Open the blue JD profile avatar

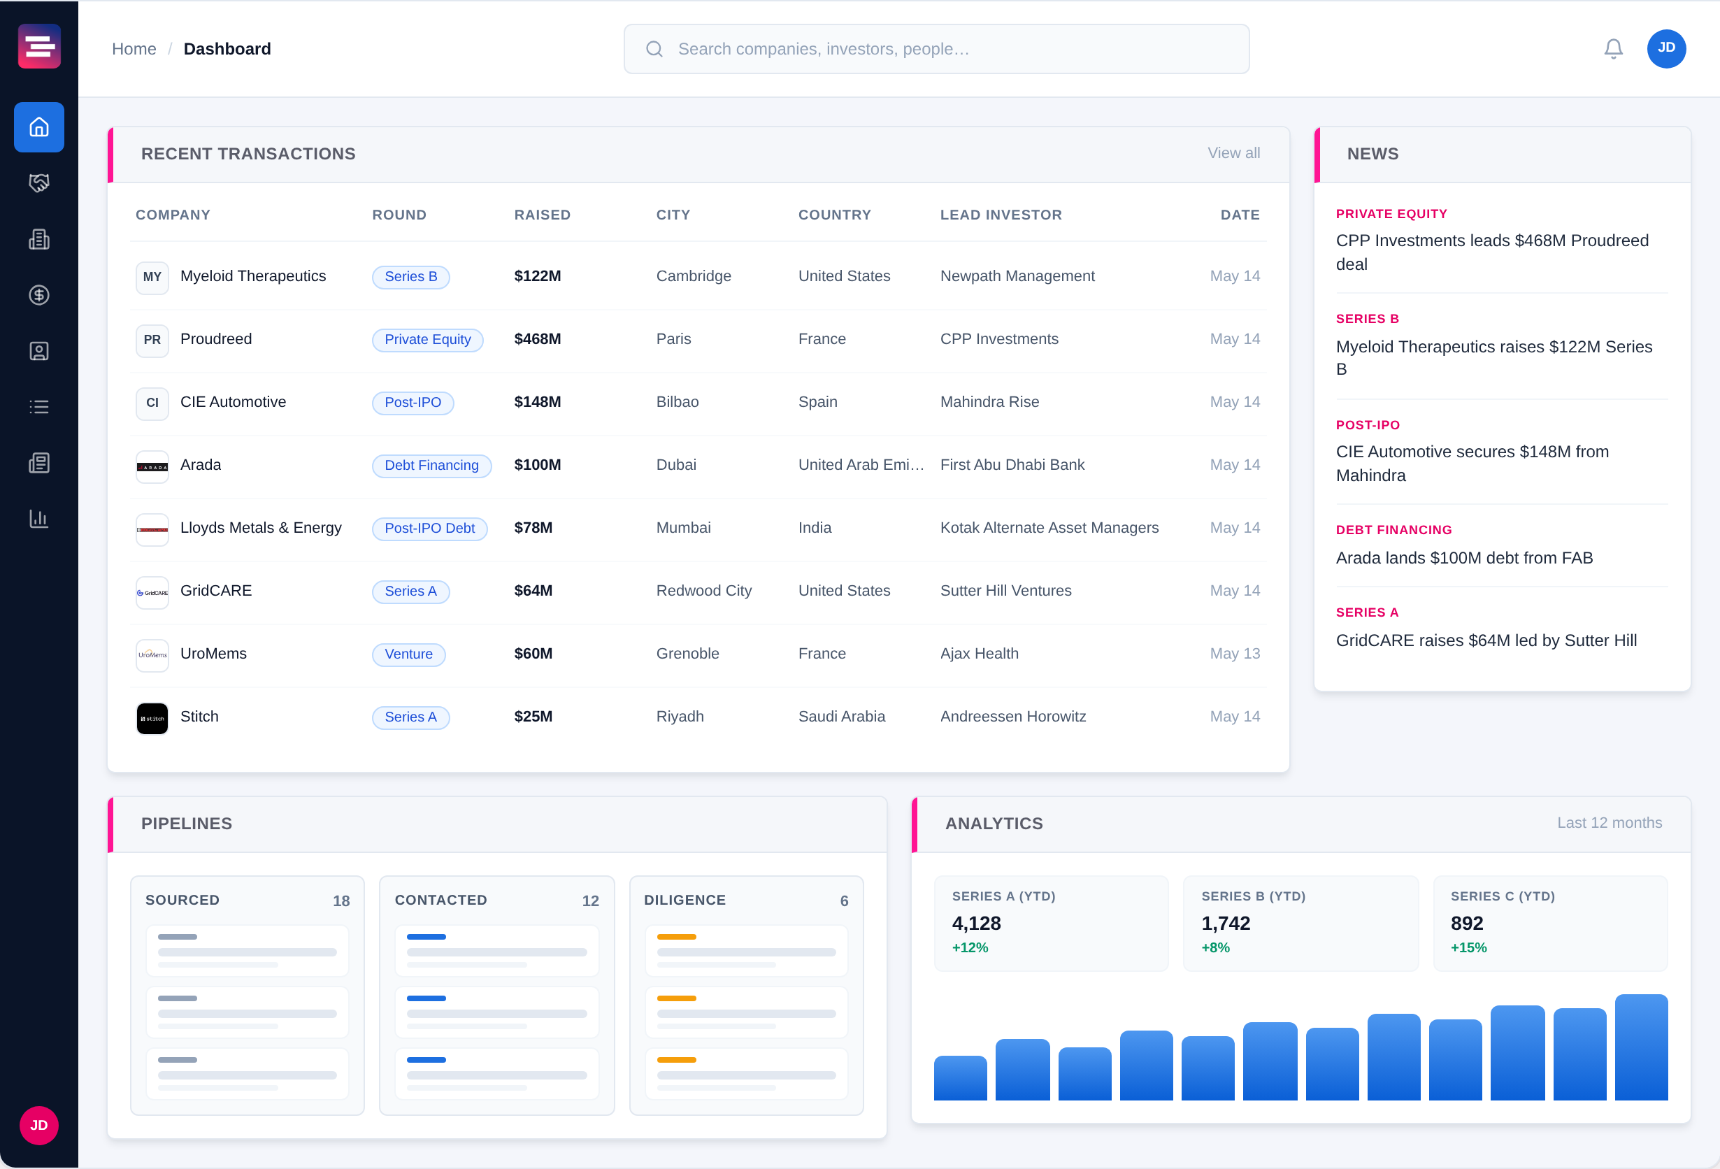click(x=1667, y=49)
